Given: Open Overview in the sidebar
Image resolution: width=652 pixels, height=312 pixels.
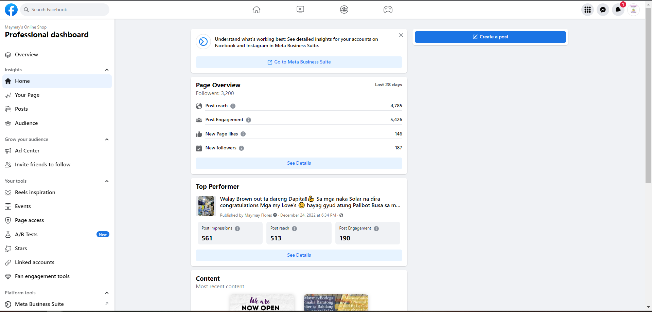Looking at the screenshot, I should (57, 55).
